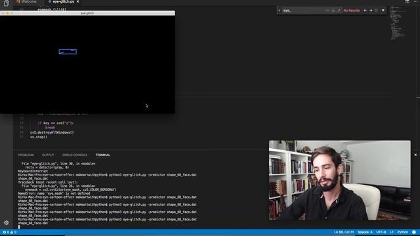420x236 pixels.
Task: Click the webcam video overlay
Action: tap(340, 180)
